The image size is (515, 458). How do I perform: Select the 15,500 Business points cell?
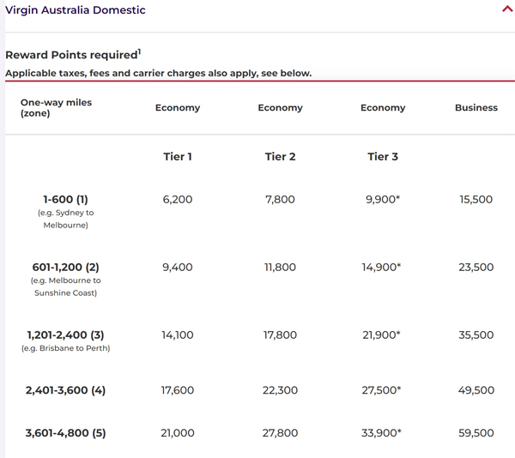(476, 199)
